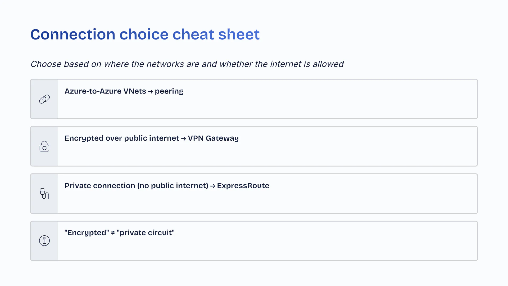Click the plug cable icon beside ExpressRoute
Screen dimensions: 508x286
[x=44, y=194]
